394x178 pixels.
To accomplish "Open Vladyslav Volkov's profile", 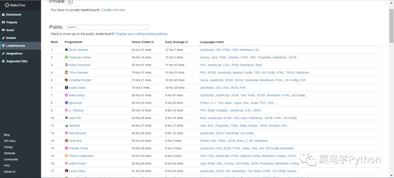I will tap(80, 58).
